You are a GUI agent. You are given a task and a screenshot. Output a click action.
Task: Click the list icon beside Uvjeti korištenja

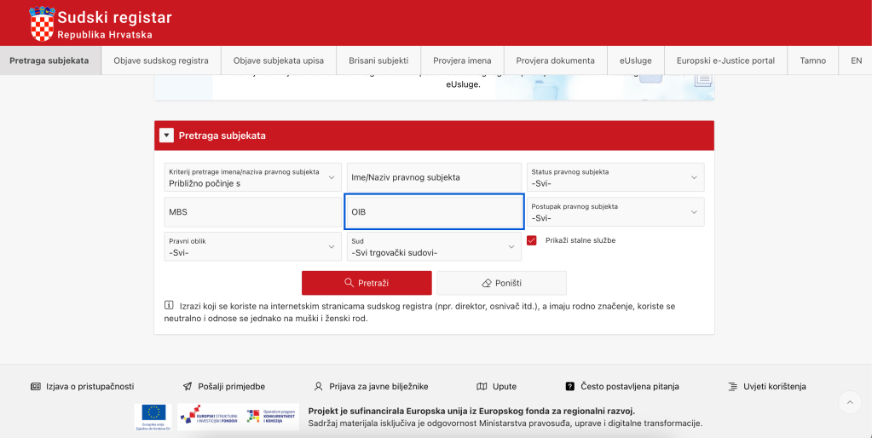point(732,386)
